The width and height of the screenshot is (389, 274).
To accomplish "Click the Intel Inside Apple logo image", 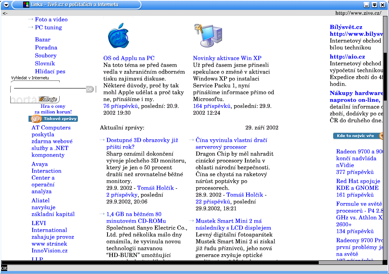I will pyautogui.click(x=119, y=36).
